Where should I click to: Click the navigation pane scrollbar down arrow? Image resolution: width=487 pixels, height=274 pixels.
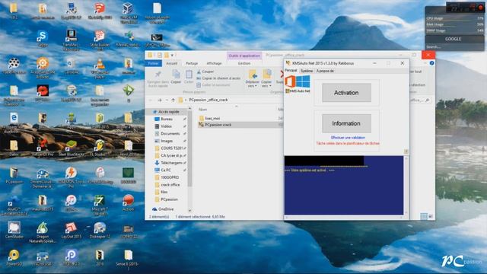189,211
